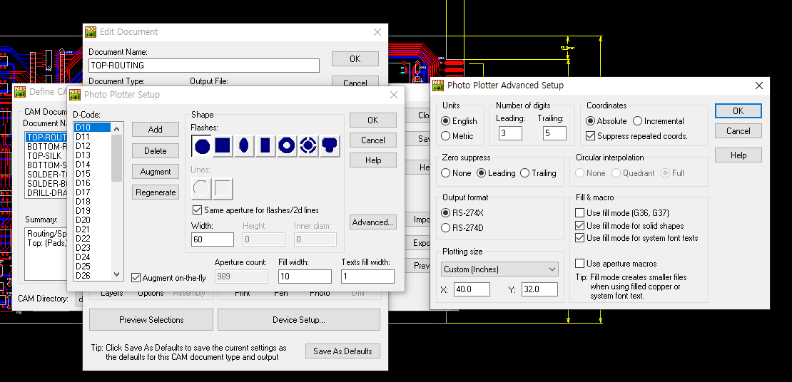Select Metric units radio button
This screenshot has height=382, width=792.
coord(447,135)
